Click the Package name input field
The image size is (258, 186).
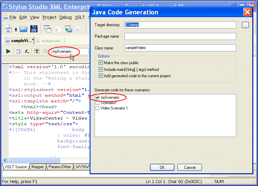point(180,36)
